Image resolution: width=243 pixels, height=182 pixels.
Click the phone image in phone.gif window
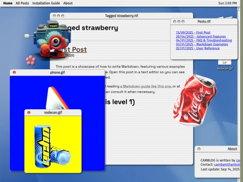pos(57,98)
